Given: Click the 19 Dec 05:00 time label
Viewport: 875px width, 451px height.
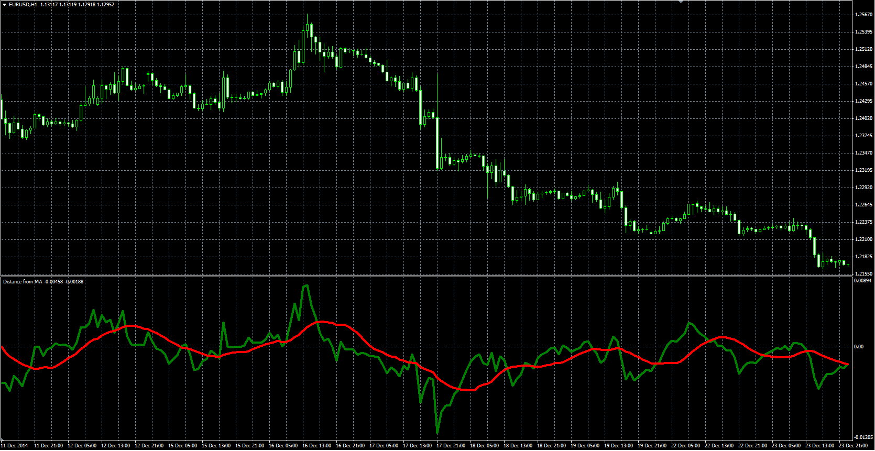Looking at the screenshot, I should click(585, 446).
